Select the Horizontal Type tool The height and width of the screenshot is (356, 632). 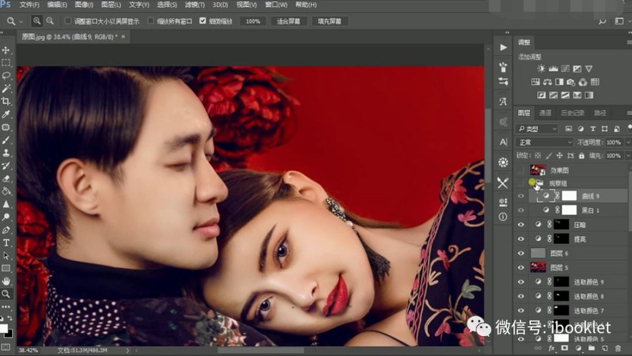tap(6, 244)
